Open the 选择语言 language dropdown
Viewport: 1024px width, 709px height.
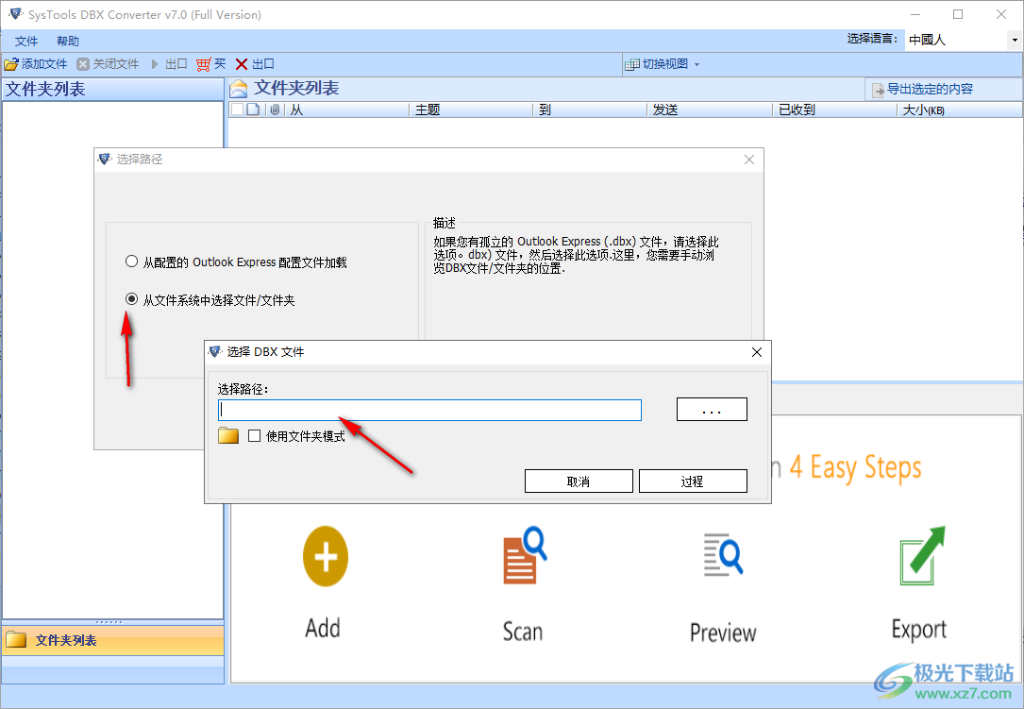point(1014,39)
